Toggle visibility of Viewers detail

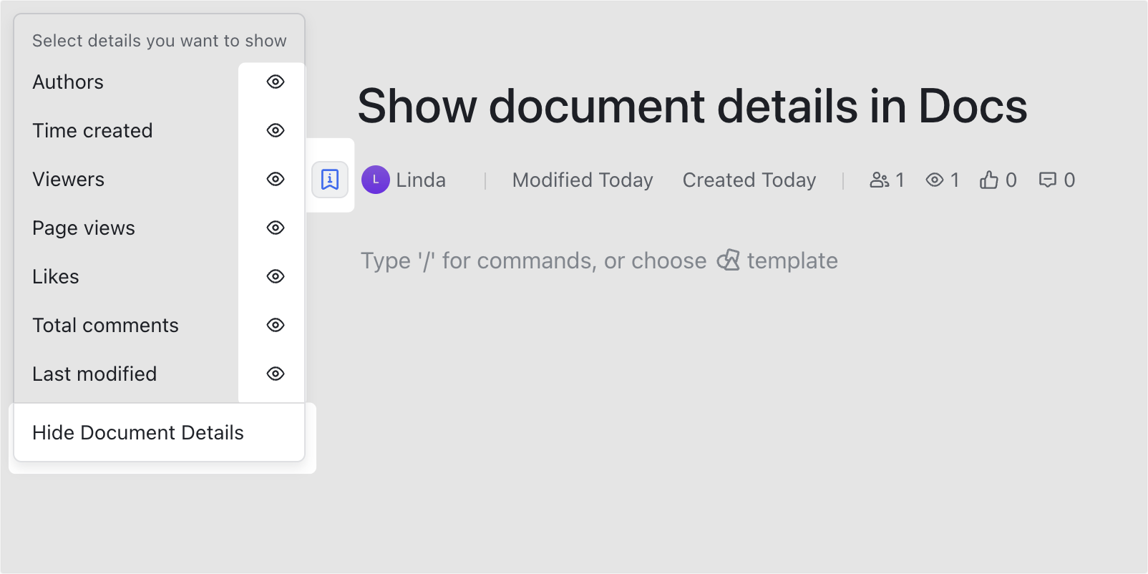click(276, 179)
